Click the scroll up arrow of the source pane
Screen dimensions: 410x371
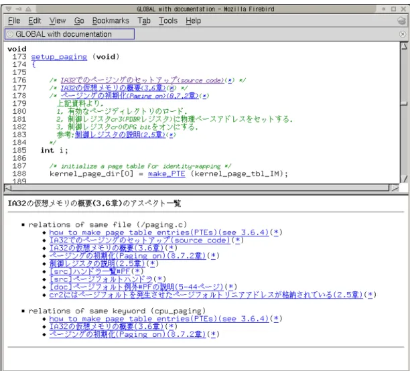(404, 46)
